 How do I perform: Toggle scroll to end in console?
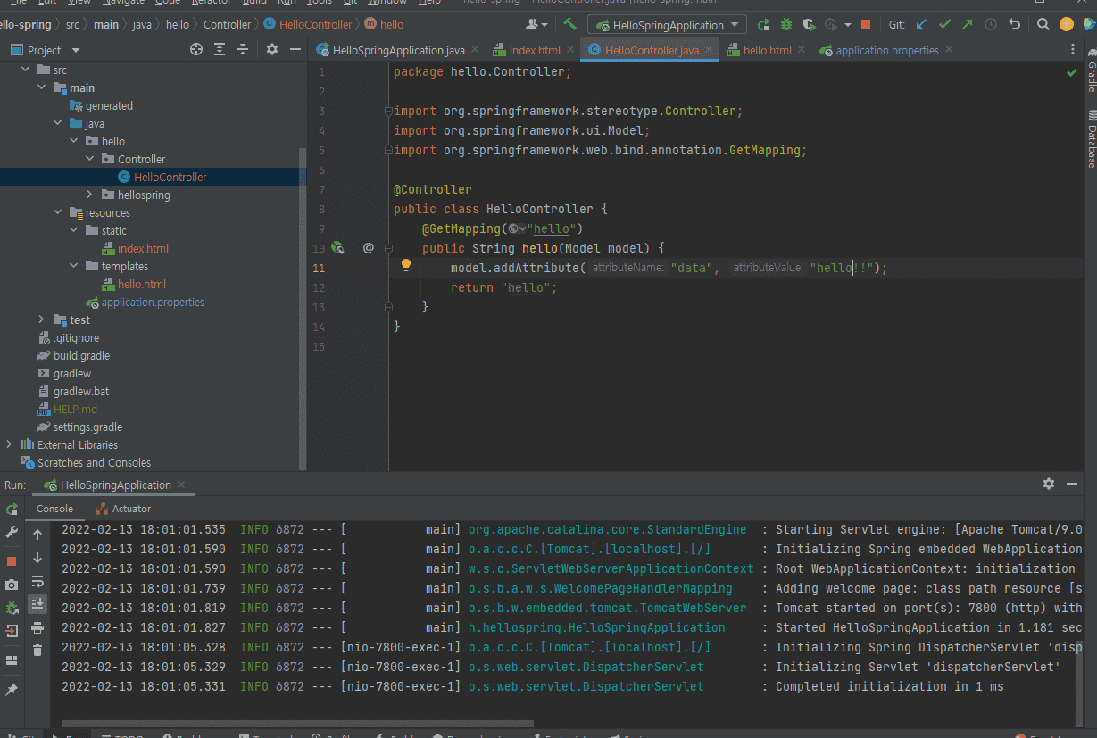click(37, 604)
